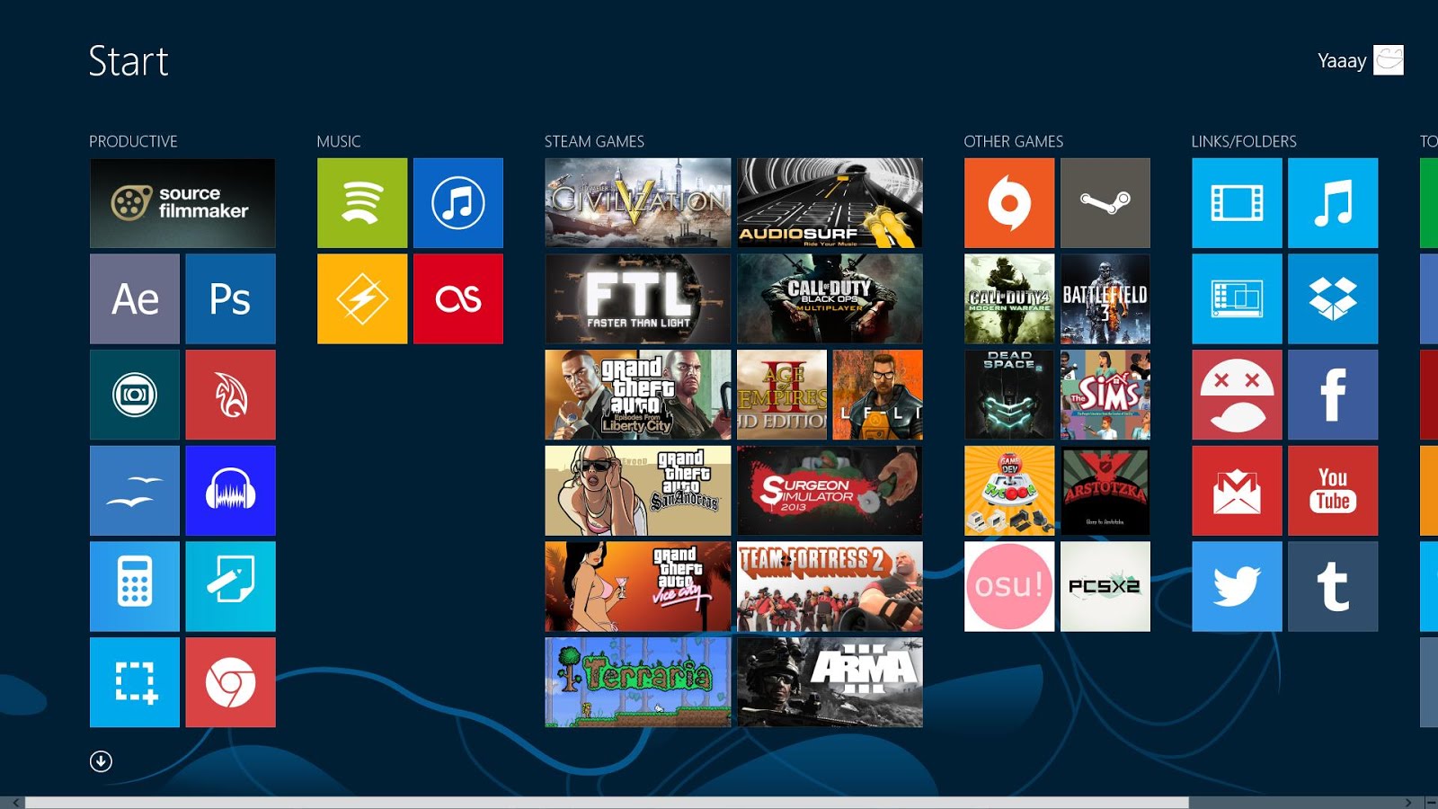Open Google Chrome
This screenshot has height=809, width=1438.
(x=230, y=682)
